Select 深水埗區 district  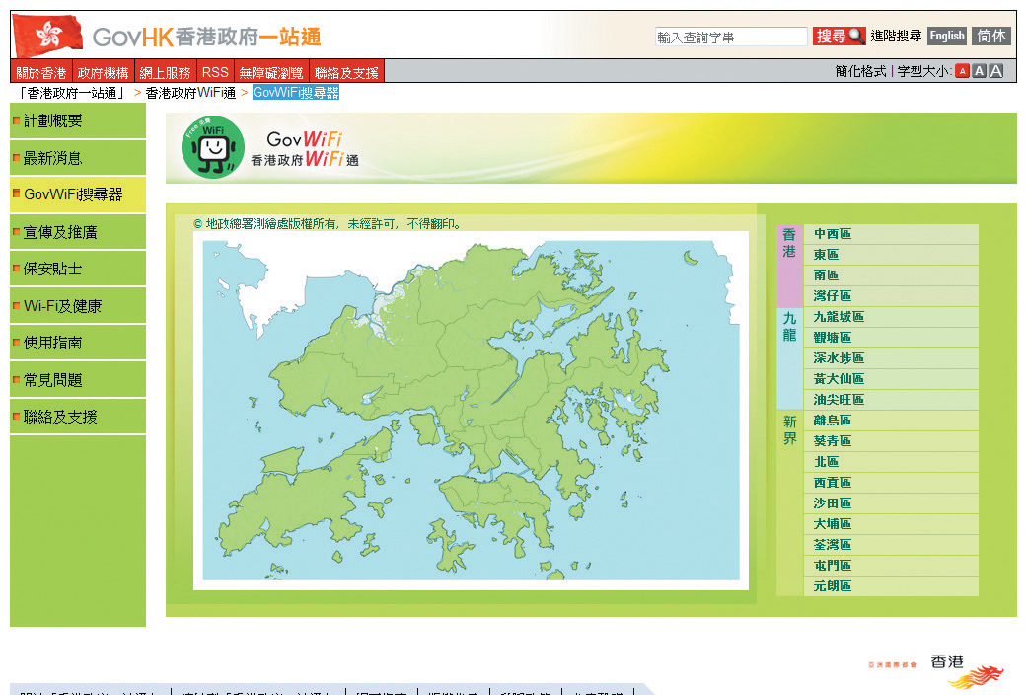point(891,358)
